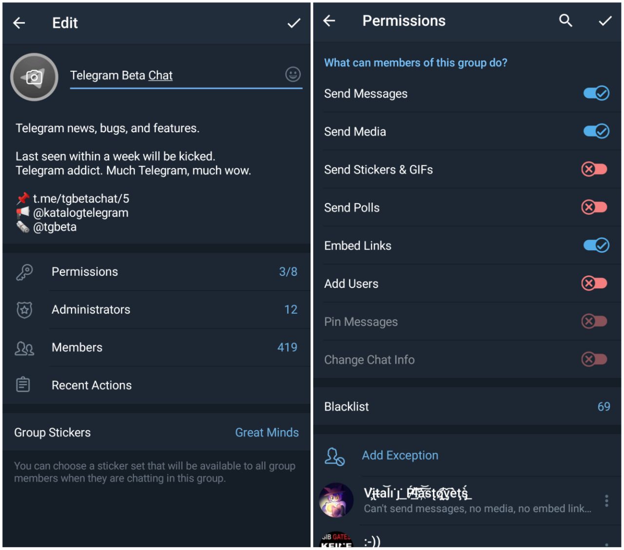Open options menu for Vitalij Mastovets
The width and height of the screenshot is (624, 550).
606,501
